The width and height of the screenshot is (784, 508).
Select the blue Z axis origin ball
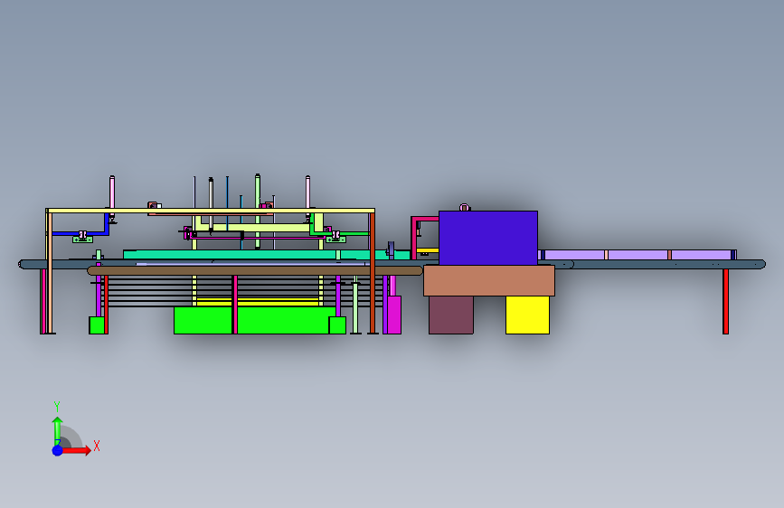(x=58, y=450)
